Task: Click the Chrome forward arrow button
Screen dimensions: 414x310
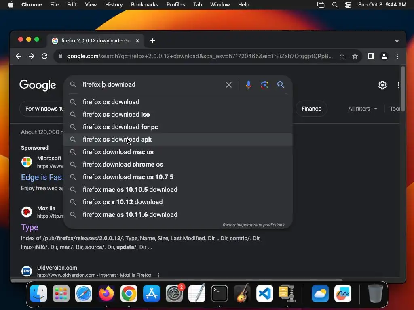Action: [32, 56]
